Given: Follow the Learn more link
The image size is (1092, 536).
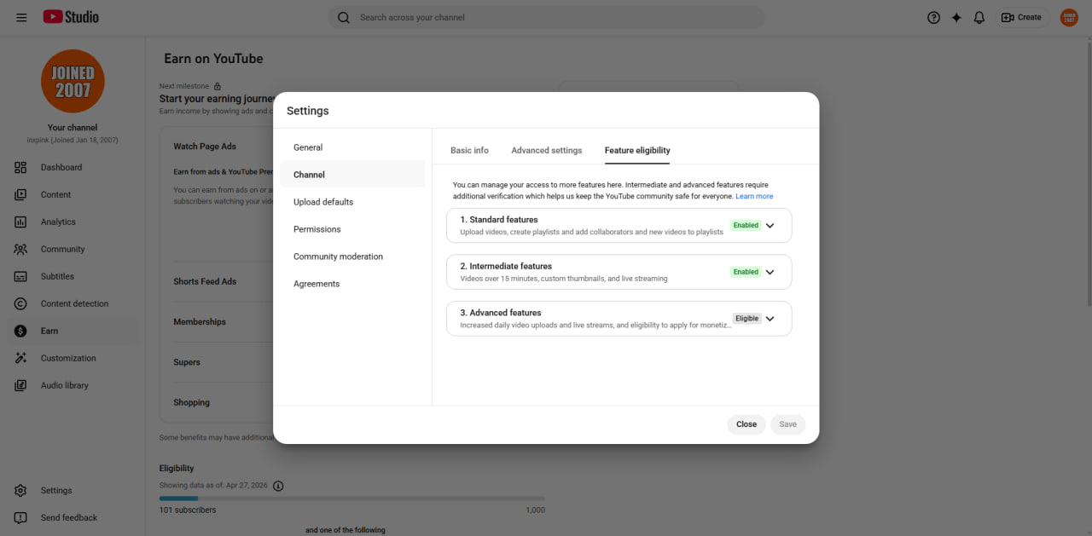Looking at the screenshot, I should pyautogui.click(x=754, y=196).
